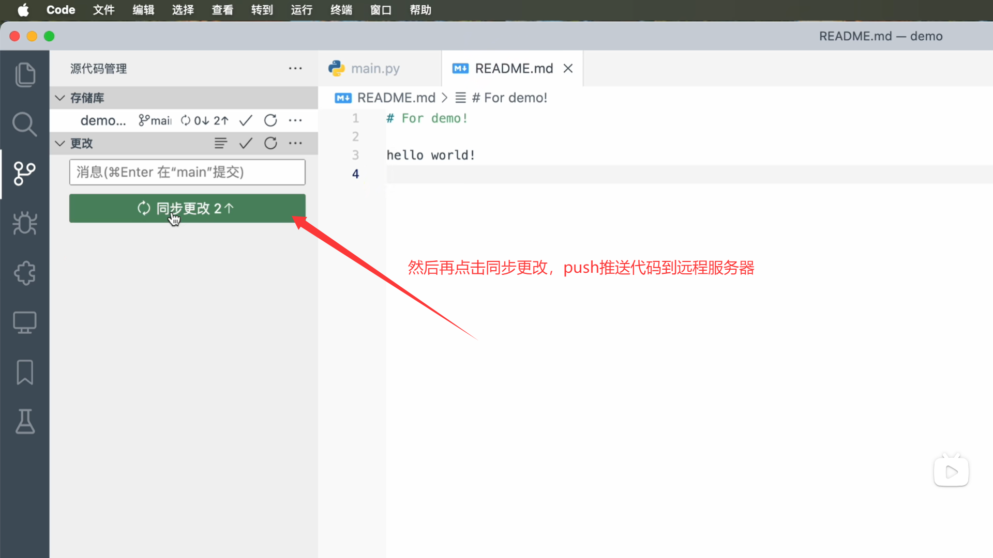Toggle view as tree/list icon in 更改 header

coord(221,143)
